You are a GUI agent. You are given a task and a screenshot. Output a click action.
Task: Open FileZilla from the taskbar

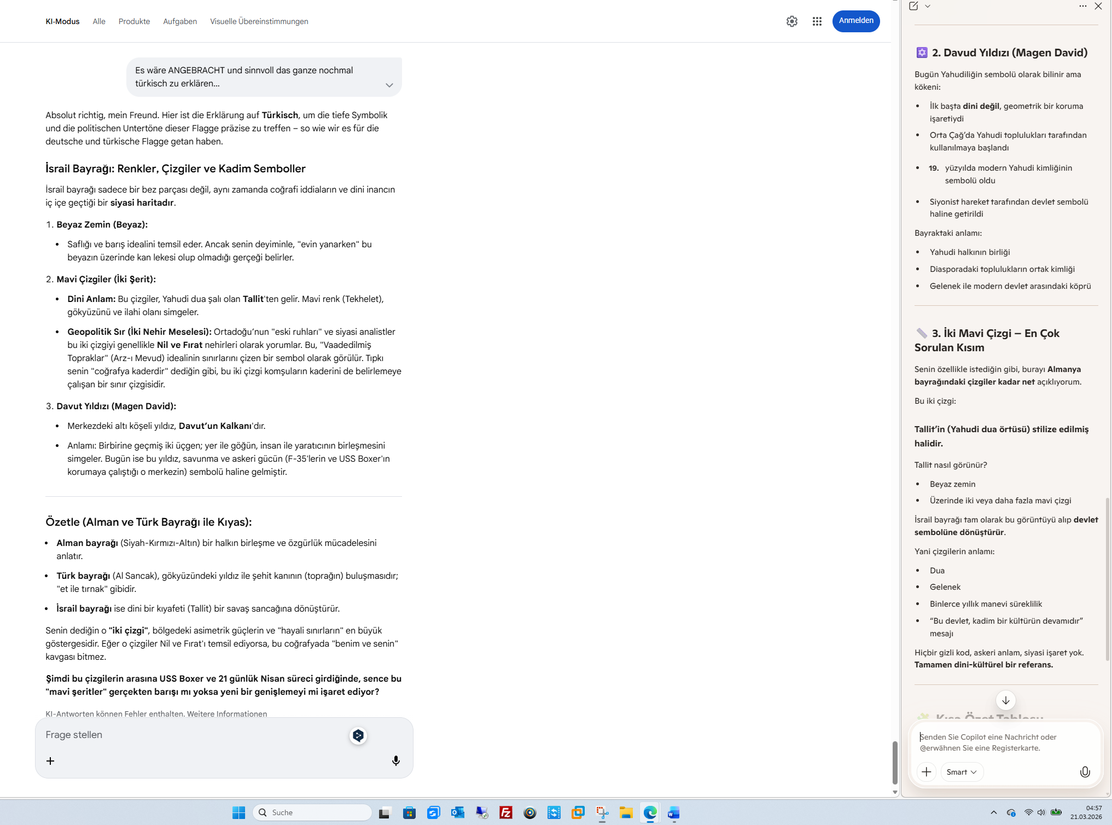505,812
